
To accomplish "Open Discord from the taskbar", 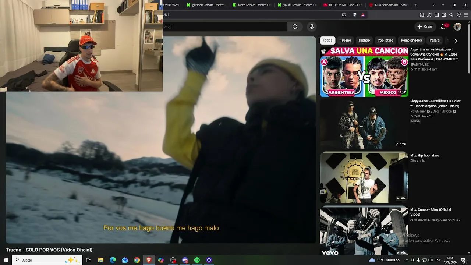I will pyautogui.click(x=185, y=260).
